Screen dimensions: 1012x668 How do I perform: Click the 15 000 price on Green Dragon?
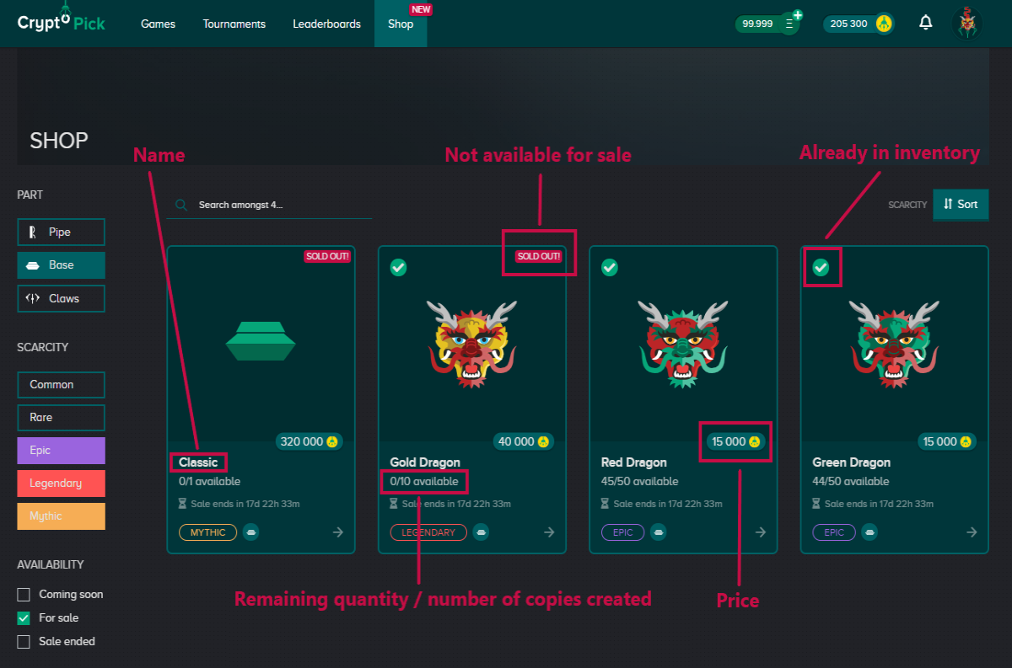(x=946, y=441)
